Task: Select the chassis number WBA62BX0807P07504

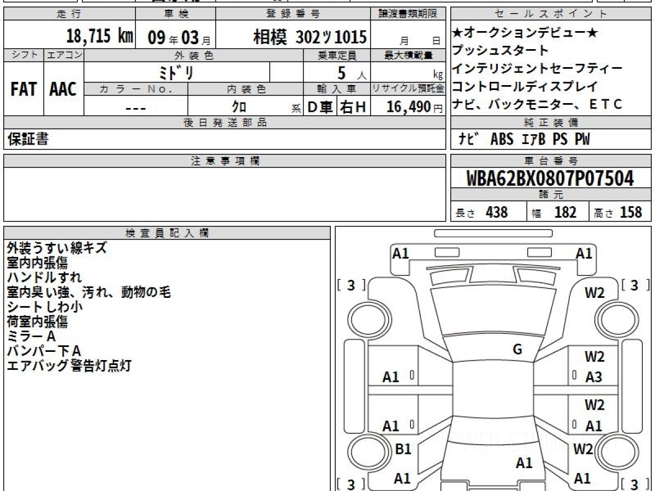Action: point(550,178)
